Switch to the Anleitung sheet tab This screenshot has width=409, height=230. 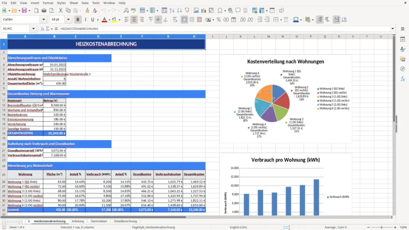pyautogui.click(x=78, y=221)
